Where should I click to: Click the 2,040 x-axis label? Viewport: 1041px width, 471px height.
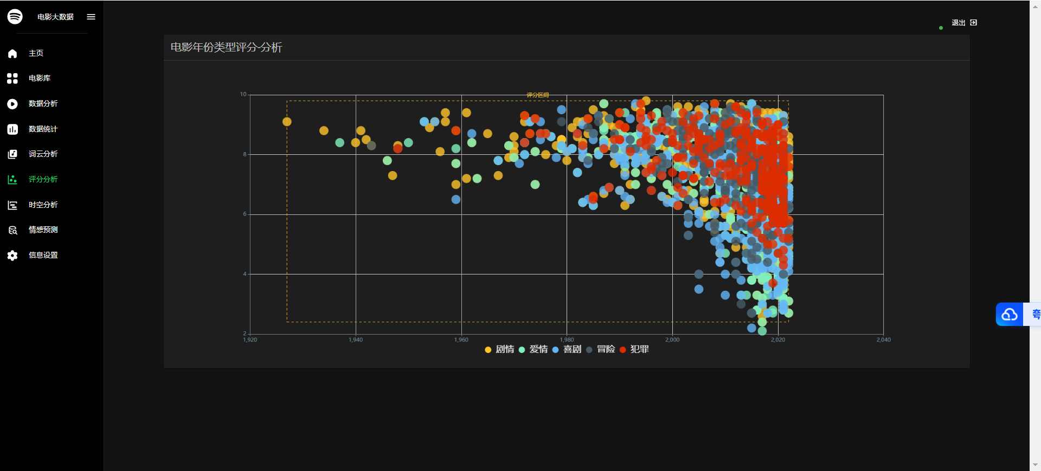tap(883, 340)
